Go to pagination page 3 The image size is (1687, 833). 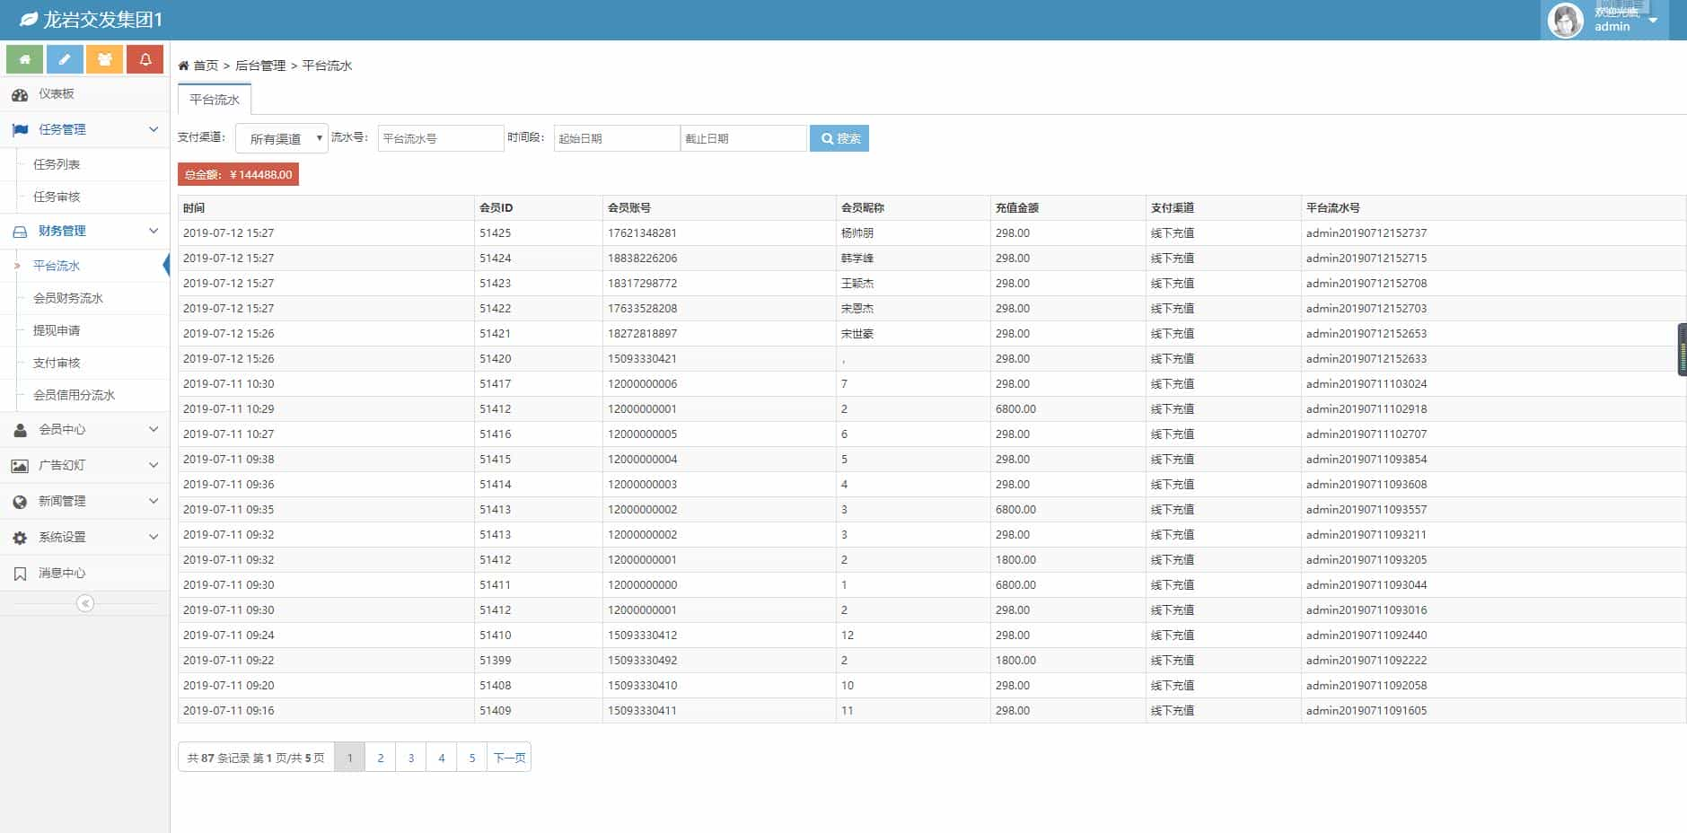411,758
